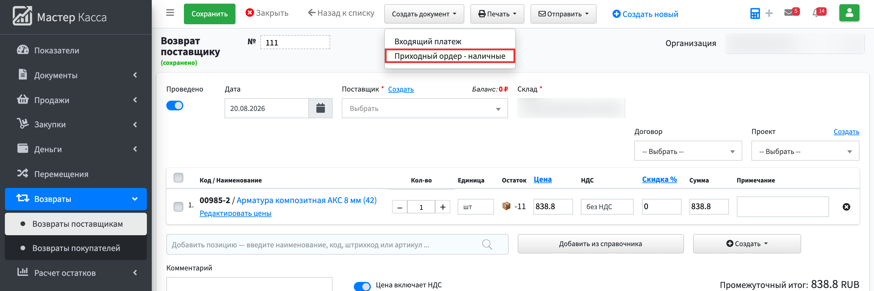The image size is (874, 291).
Task: Click the Возвраты arrows icon
Action: [x=23, y=198]
